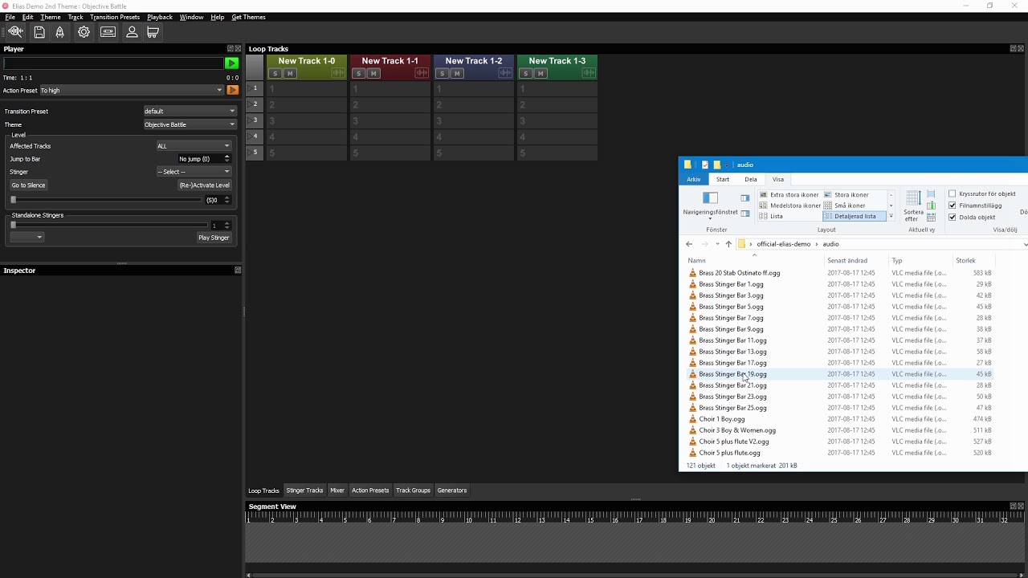The image size is (1028, 578).
Task: Click the rocket toolbar icon
Action: pos(60,32)
